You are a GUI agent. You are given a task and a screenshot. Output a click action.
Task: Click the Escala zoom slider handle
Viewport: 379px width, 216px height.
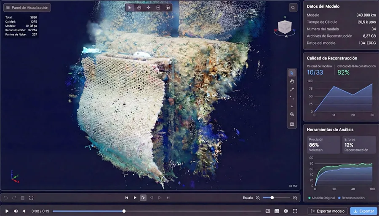272,197
